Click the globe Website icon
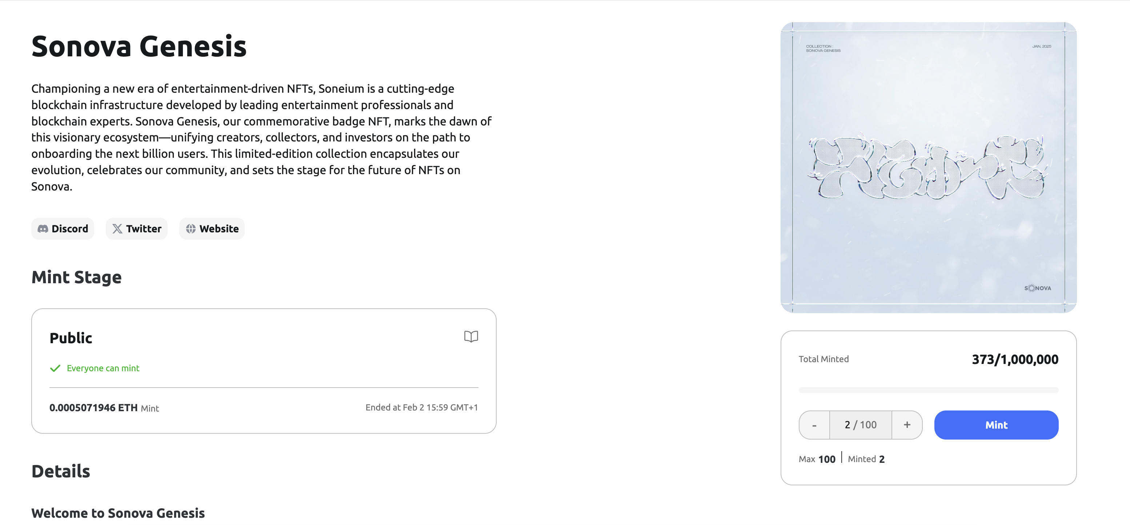The width and height of the screenshot is (1130, 525). (191, 229)
